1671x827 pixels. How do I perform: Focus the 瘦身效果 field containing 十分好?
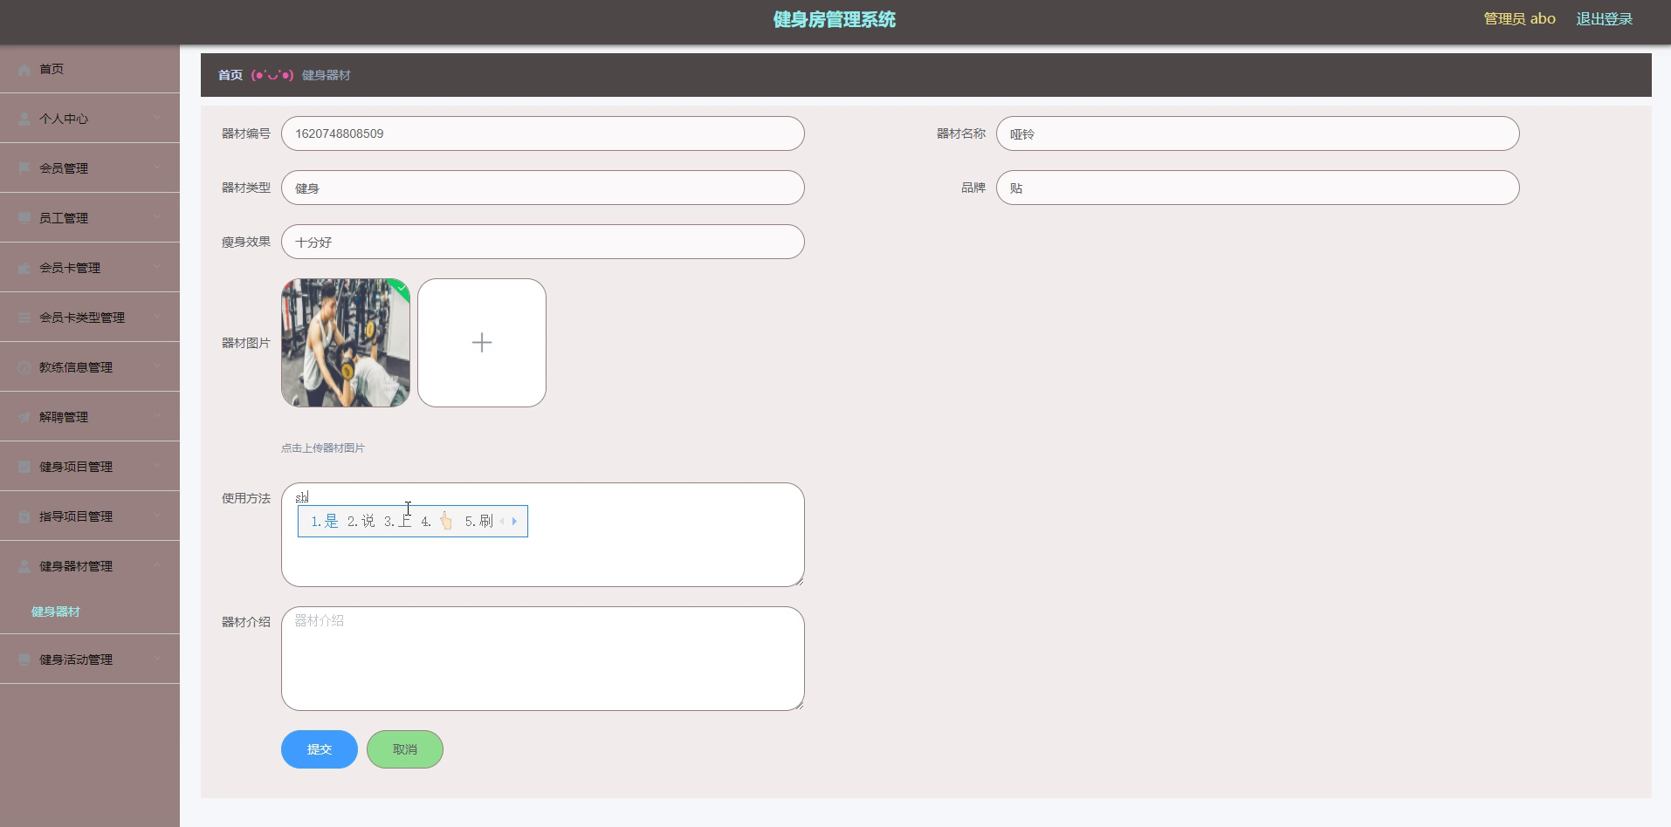pyautogui.click(x=543, y=242)
